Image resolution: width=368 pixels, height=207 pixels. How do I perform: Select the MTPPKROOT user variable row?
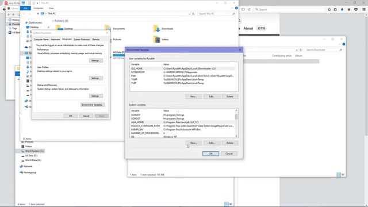[x=182, y=72]
